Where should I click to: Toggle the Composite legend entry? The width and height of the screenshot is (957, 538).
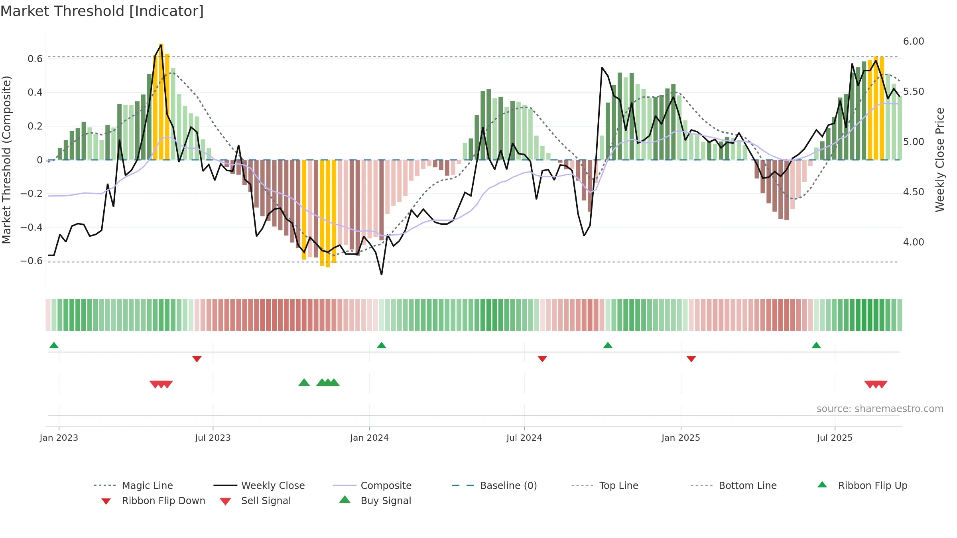tap(372, 485)
